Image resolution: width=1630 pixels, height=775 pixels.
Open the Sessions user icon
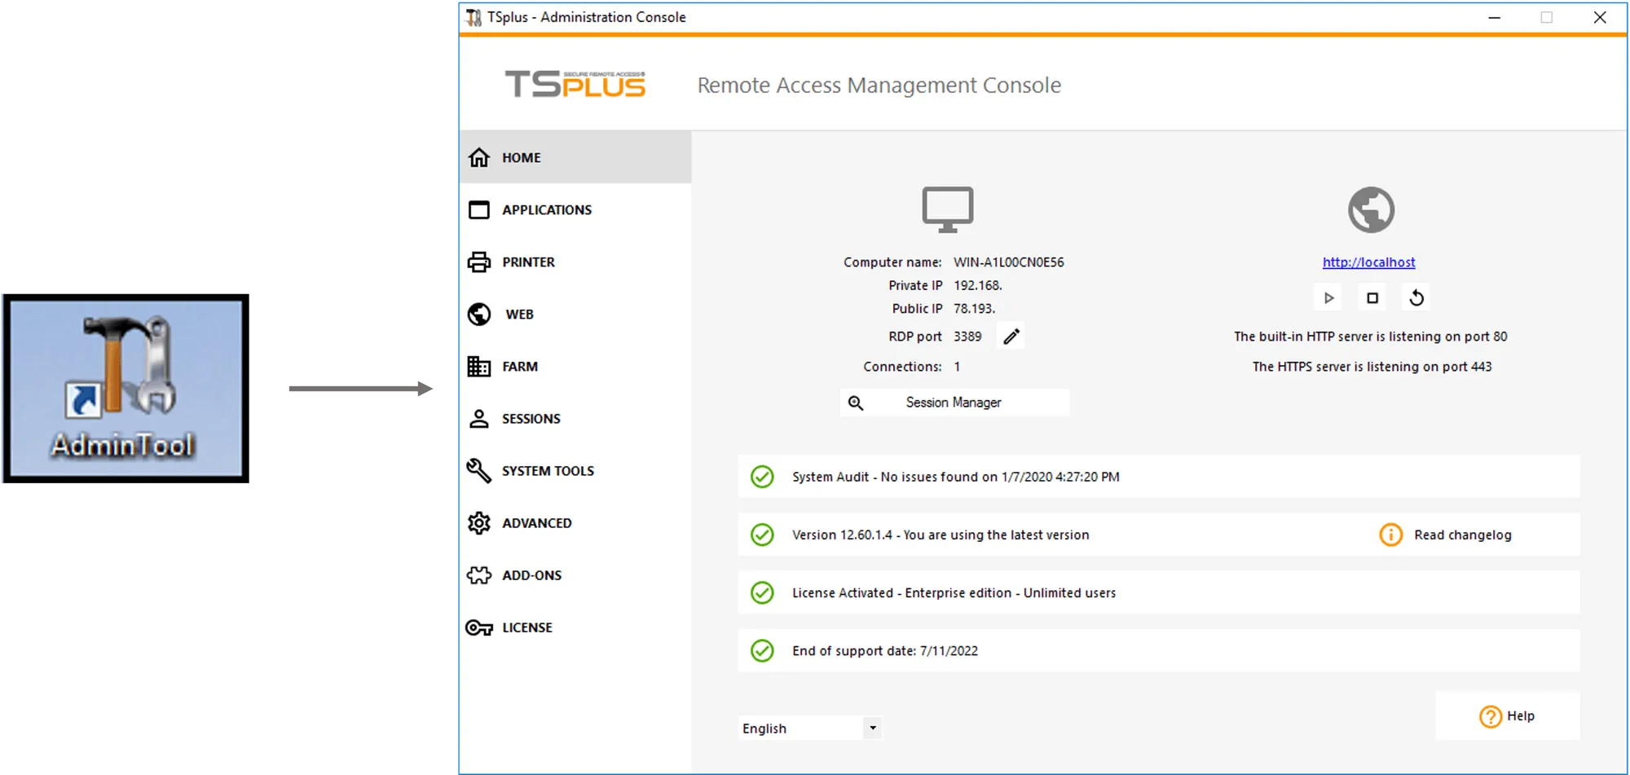480,418
